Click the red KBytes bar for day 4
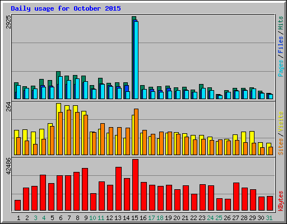Image resolution: width=287 pixels, height=224 pixels. (43, 193)
